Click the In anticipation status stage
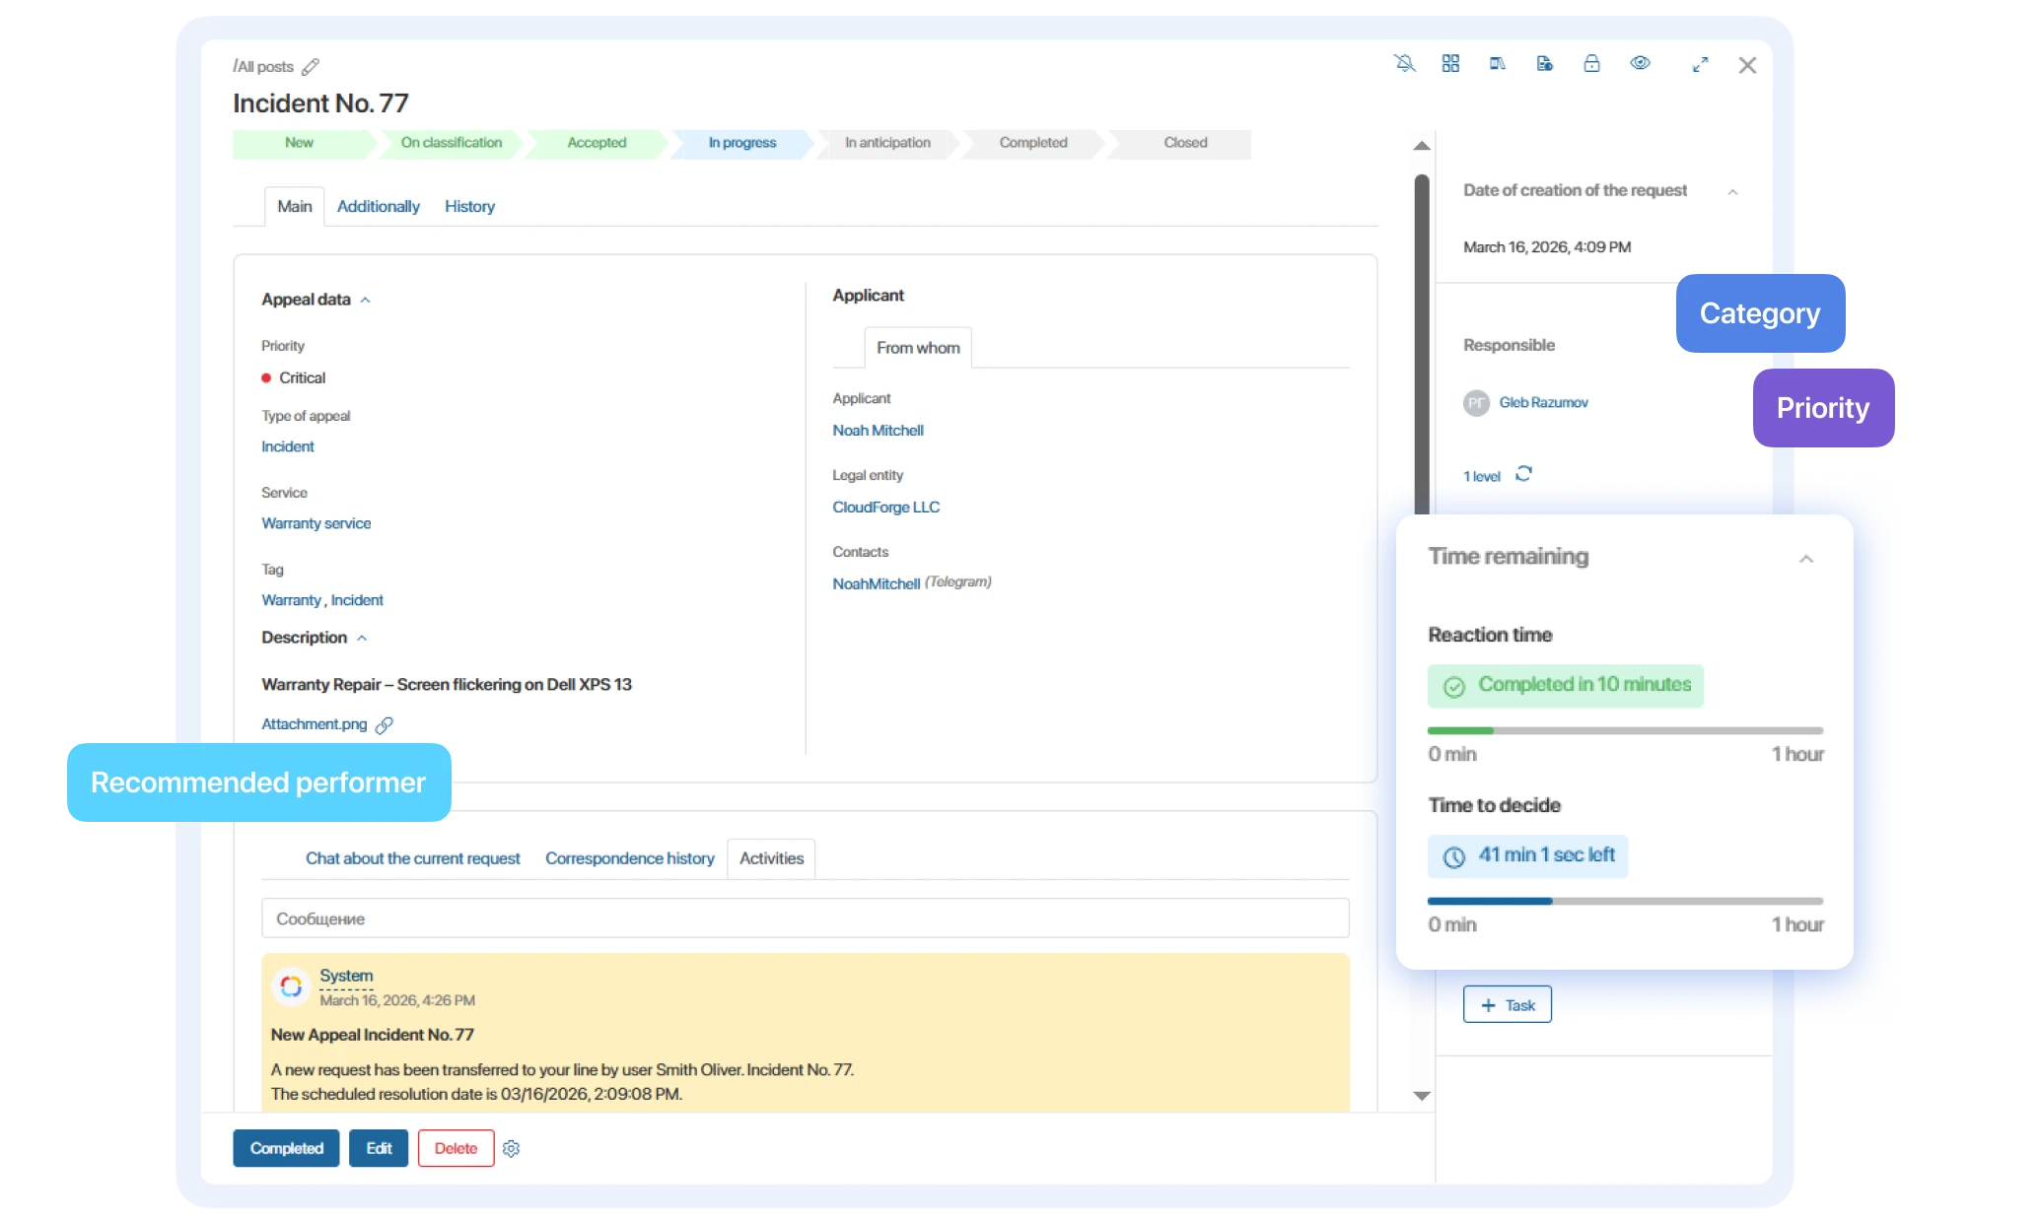 pyautogui.click(x=887, y=143)
